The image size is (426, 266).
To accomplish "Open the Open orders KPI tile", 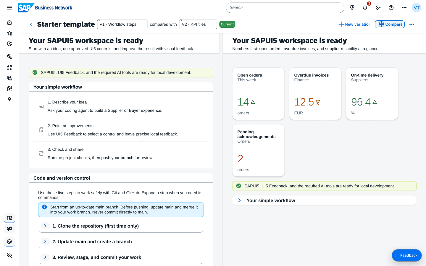I will 259,94.
